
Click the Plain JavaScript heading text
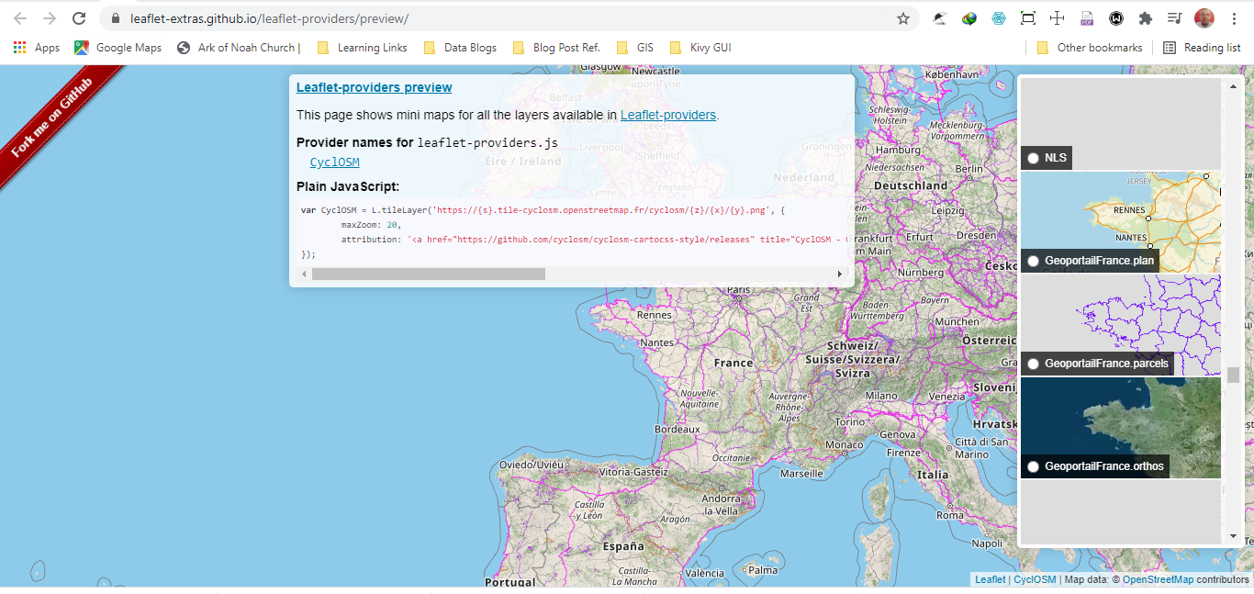pyautogui.click(x=348, y=186)
